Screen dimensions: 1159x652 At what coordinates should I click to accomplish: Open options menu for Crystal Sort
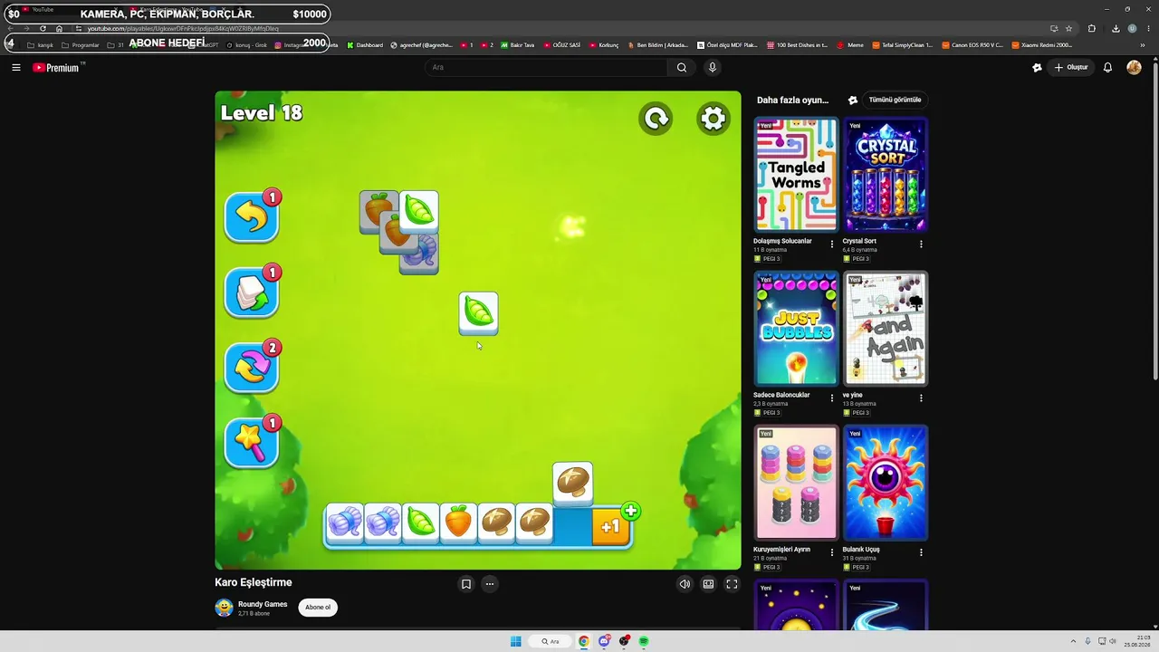click(921, 244)
